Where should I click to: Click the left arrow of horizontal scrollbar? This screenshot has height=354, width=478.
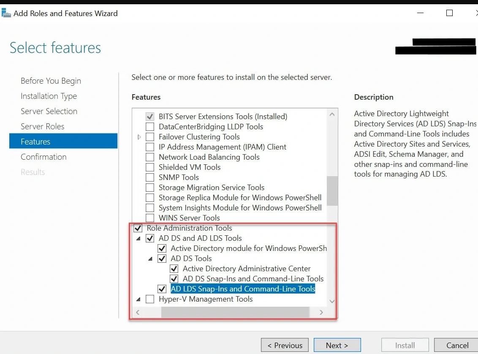click(138, 312)
